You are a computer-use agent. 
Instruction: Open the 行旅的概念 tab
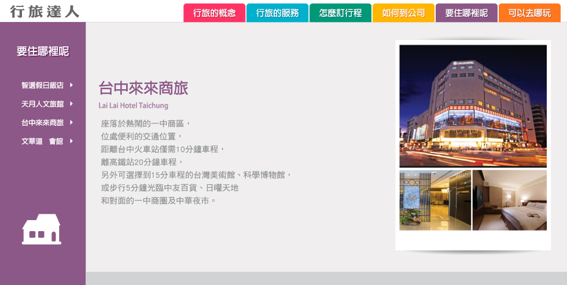(x=215, y=13)
